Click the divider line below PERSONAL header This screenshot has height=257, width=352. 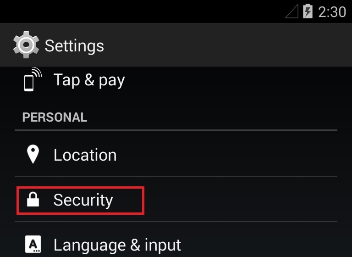tap(176, 130)
